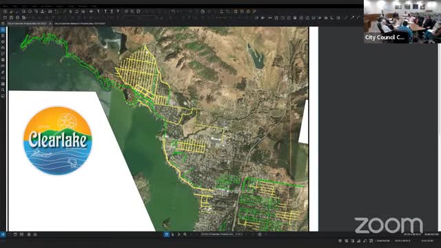Open the page selector dropdown in the bottom bar
This screenshot has height=248, width=441.
(x=222, y=234)
